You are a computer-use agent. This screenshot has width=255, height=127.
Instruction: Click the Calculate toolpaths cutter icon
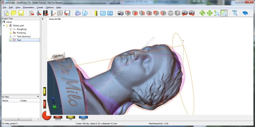click(x=53, y=13)
